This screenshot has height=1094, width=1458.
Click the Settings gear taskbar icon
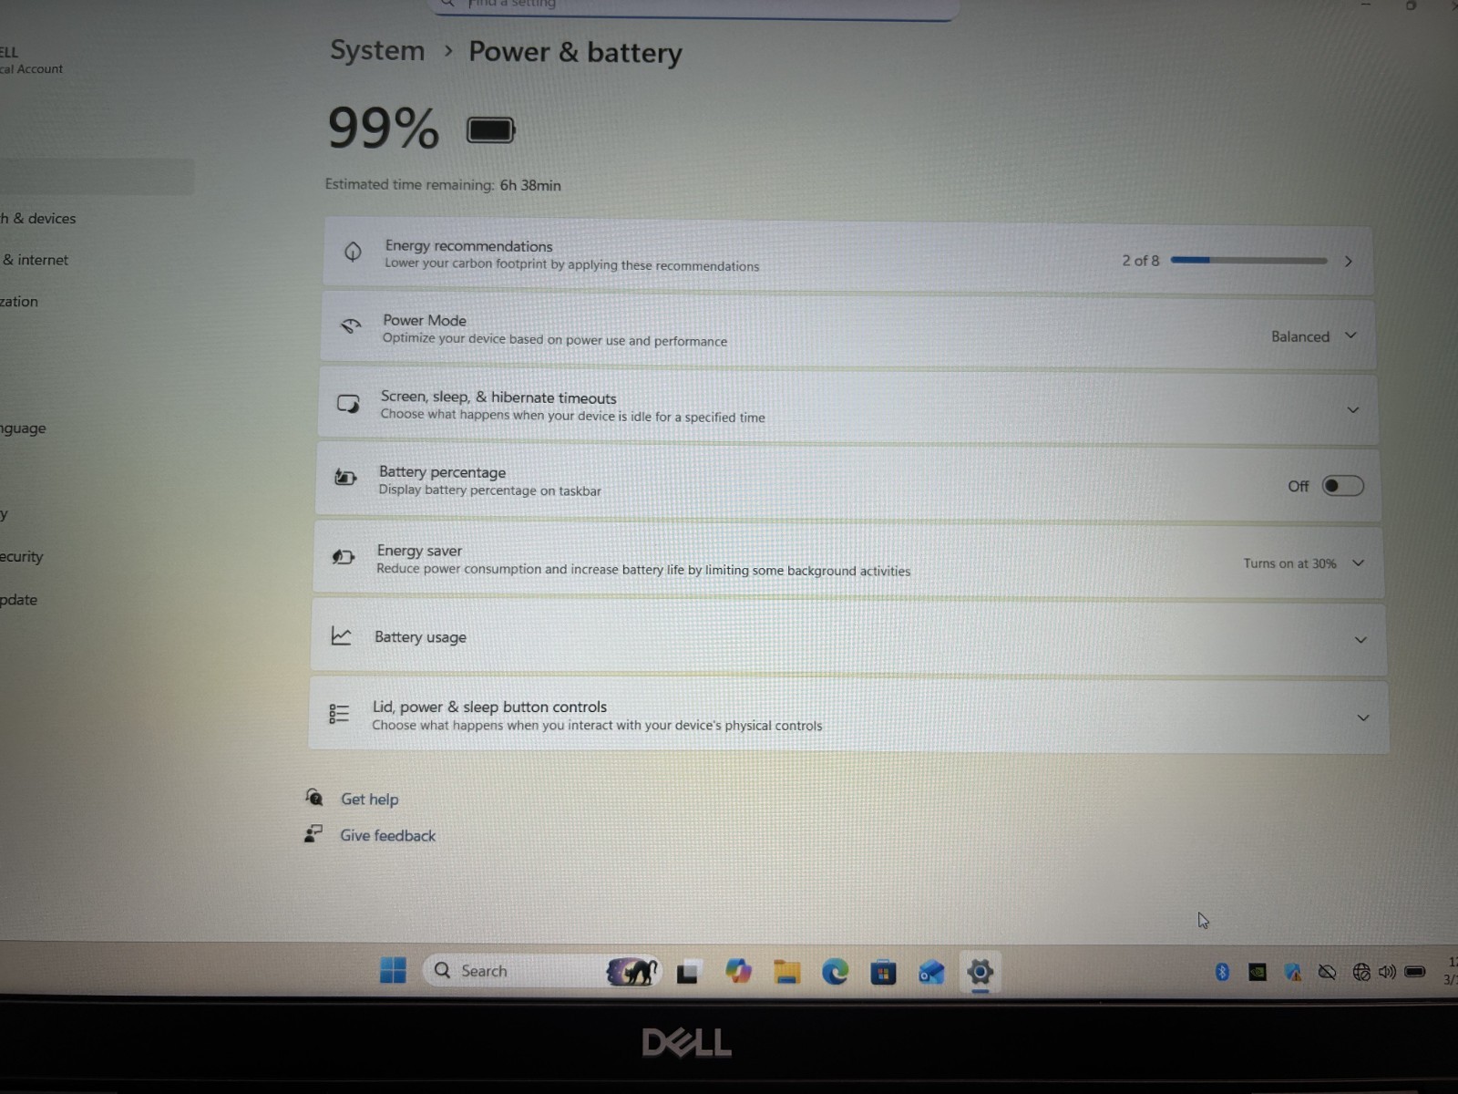coord(980,971)
